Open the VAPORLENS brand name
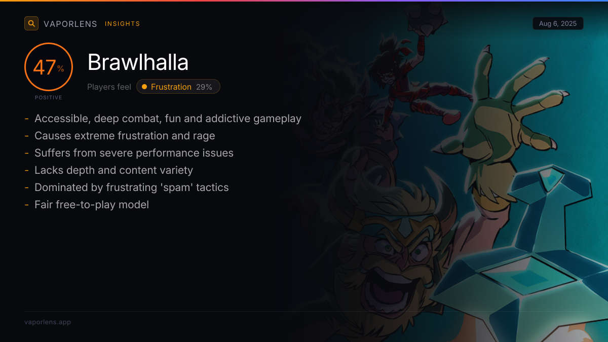608x342 pixels. tap(70, 24)
